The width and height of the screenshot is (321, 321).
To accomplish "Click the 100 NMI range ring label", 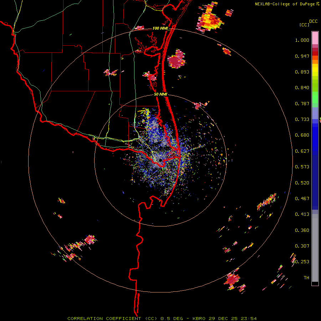I will click(160, 28).
